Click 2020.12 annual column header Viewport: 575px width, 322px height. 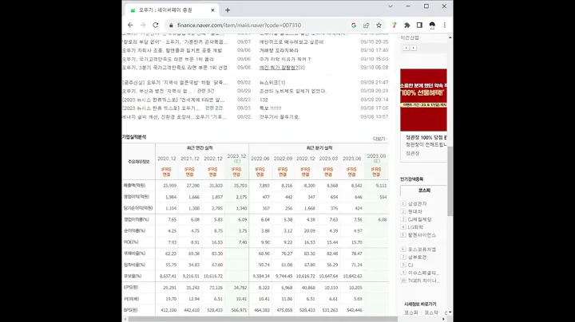coord(166,159)
